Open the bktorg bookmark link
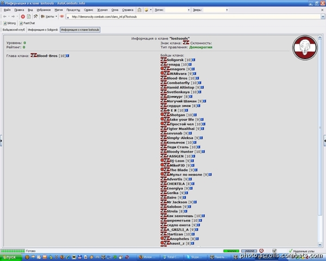 point(10,23)
